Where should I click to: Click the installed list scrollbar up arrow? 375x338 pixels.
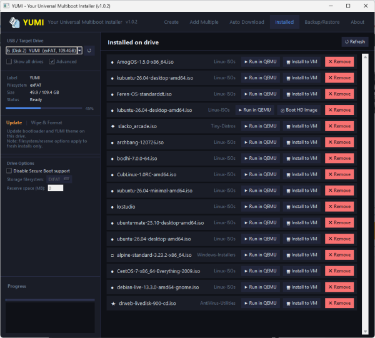point(365,57)
